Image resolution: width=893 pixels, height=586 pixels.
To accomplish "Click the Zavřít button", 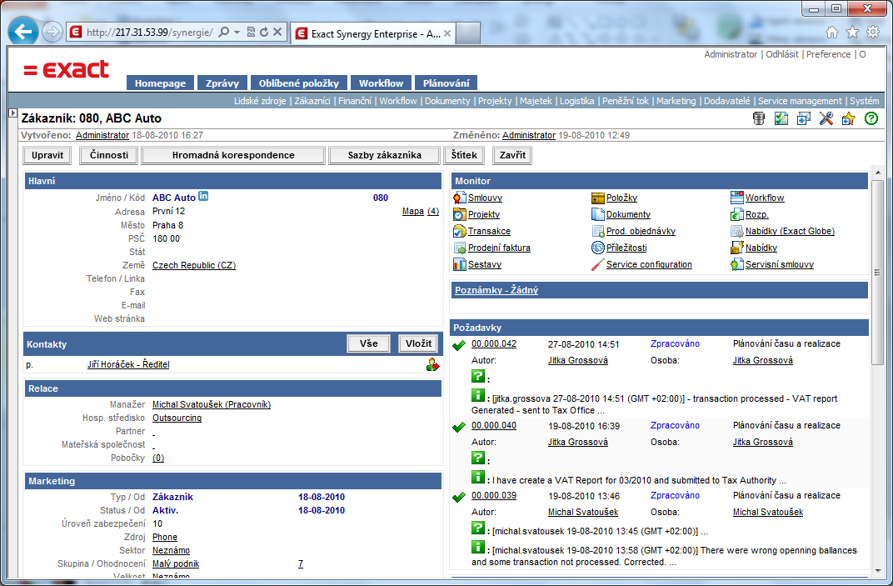I will tap(512, 155).
